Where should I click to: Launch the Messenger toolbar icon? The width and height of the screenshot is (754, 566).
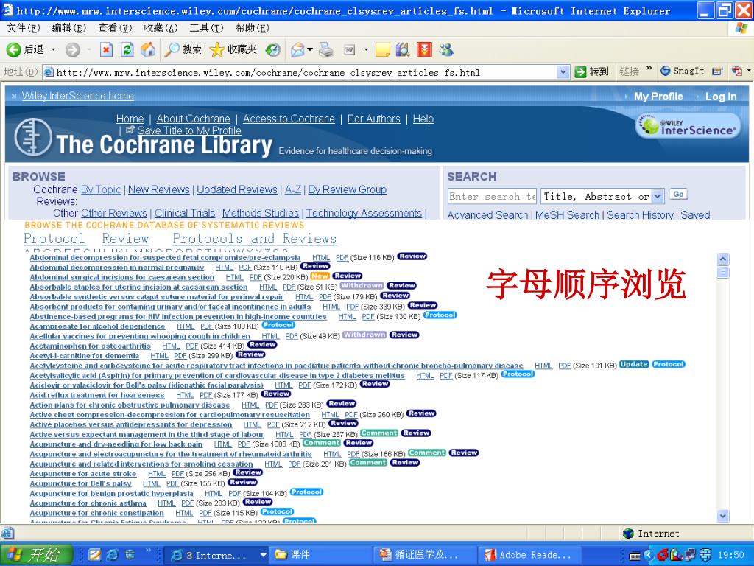coord(445,49)
